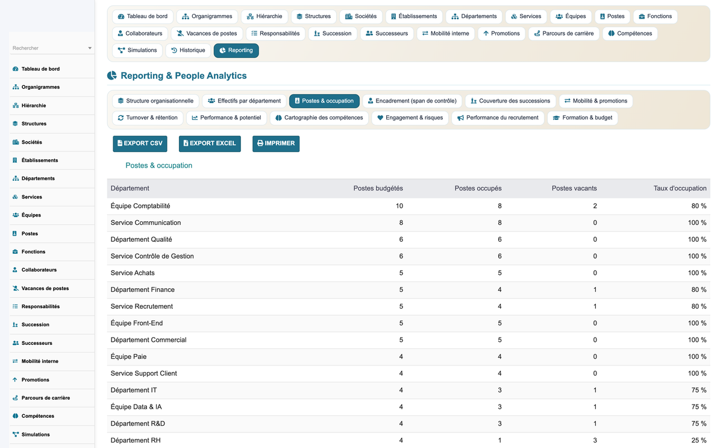Go to Compétences in top navigation
723x448 pixels.
[x=630, y=34]
